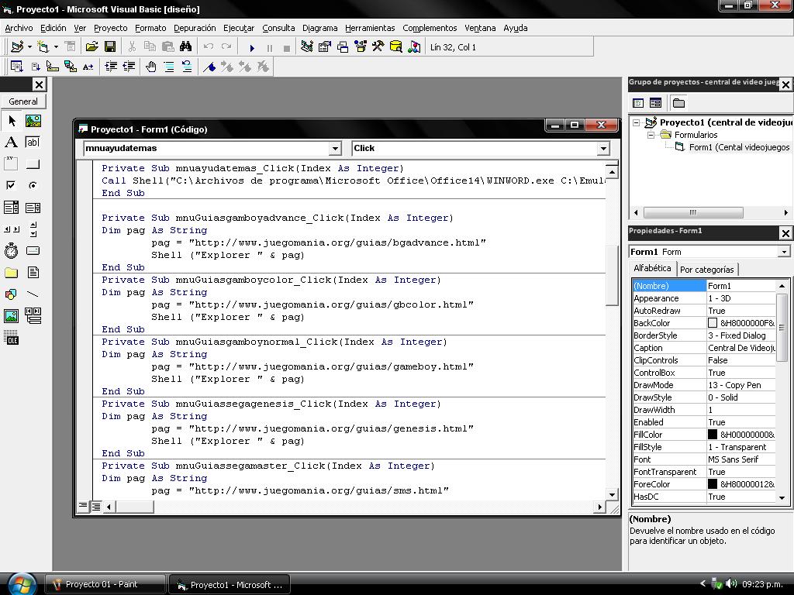Switch to Full Module View in code window
This screenshot has height=595, width=794.
[95, 506]
